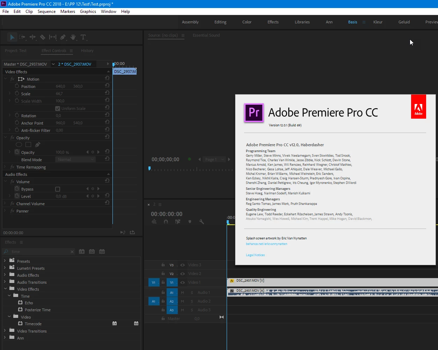This screenshot has height=350, width=438.
Task: Toggle Snap magnet in timeline
Action: tap(166, 222)
